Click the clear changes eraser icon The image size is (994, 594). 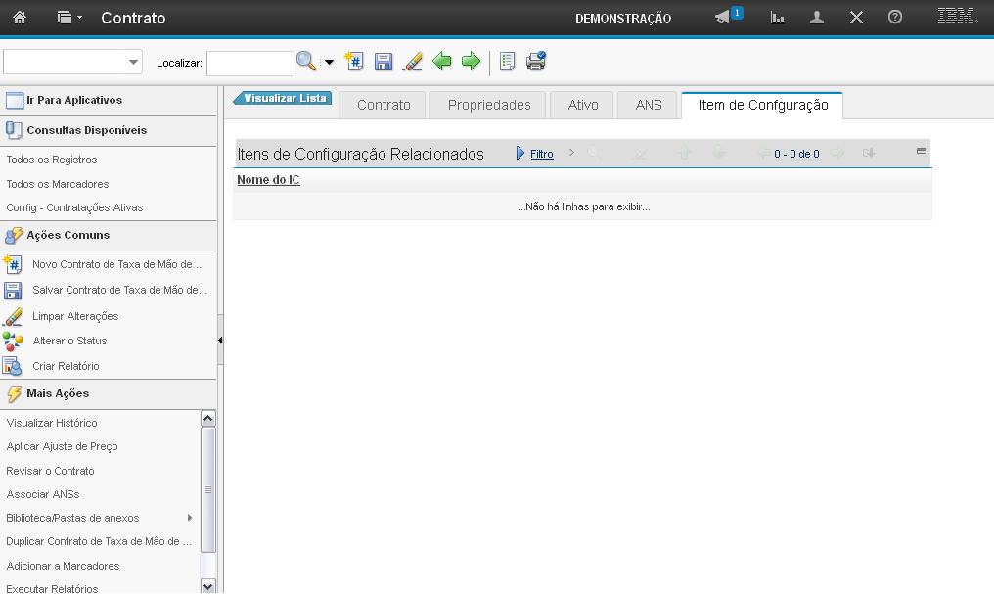(413, 62)
